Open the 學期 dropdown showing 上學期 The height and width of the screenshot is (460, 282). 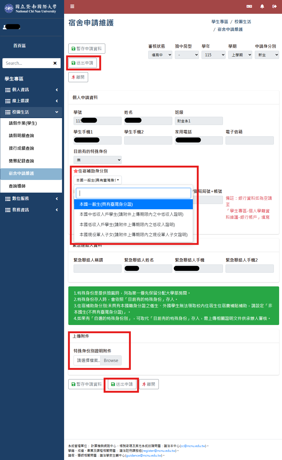pos(240,55)
